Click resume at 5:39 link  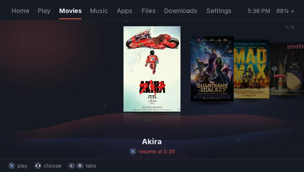tap(157, 151)
